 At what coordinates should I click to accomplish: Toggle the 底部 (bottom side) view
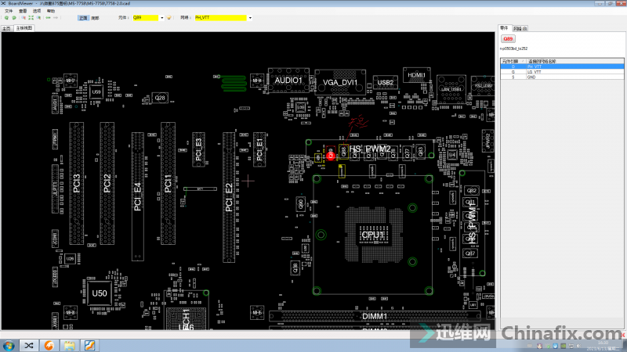tap(95, 16)
